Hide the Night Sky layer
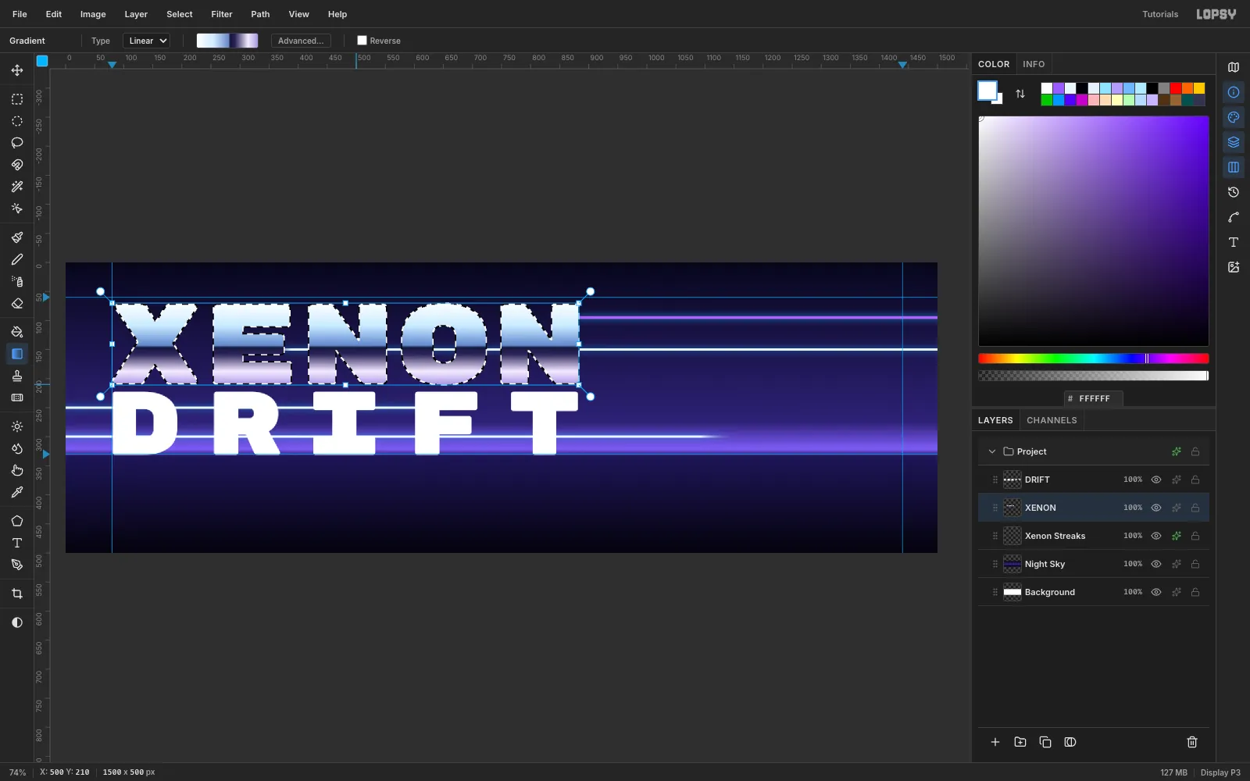1250x781 pixels. pyautogui.click(x=1156, y=564)
